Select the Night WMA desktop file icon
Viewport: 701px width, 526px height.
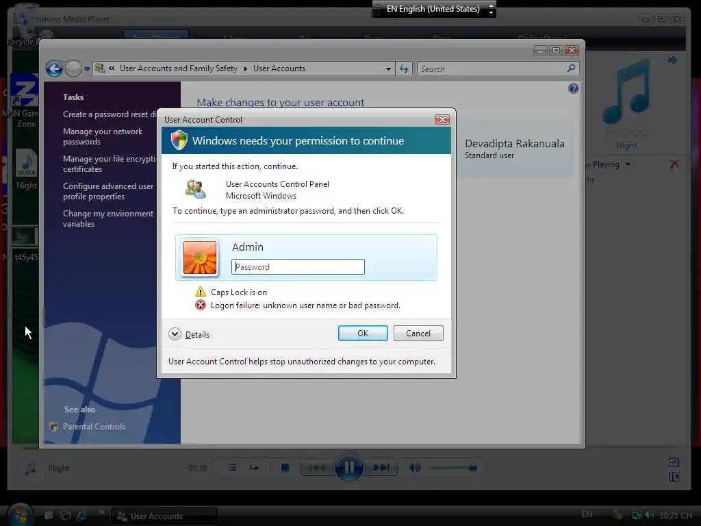(x=26, y=170)
